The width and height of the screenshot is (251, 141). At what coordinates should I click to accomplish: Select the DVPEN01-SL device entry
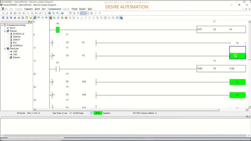click(x=18, y=34)
